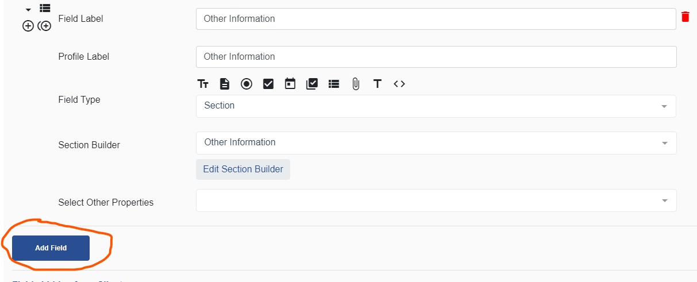The width and height of the screenshot is (697, 282).
Task: Focus the Profile Label input field
Action: click(x=436, y=57)
